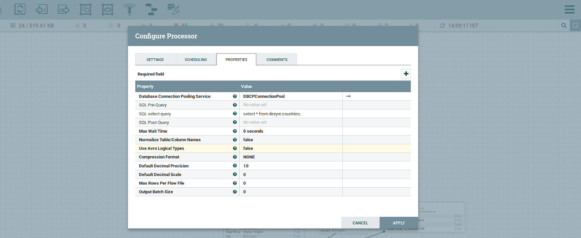This screenshot has height=238, width=581.
Task: Click the Apply button
Action: [398, 223]
